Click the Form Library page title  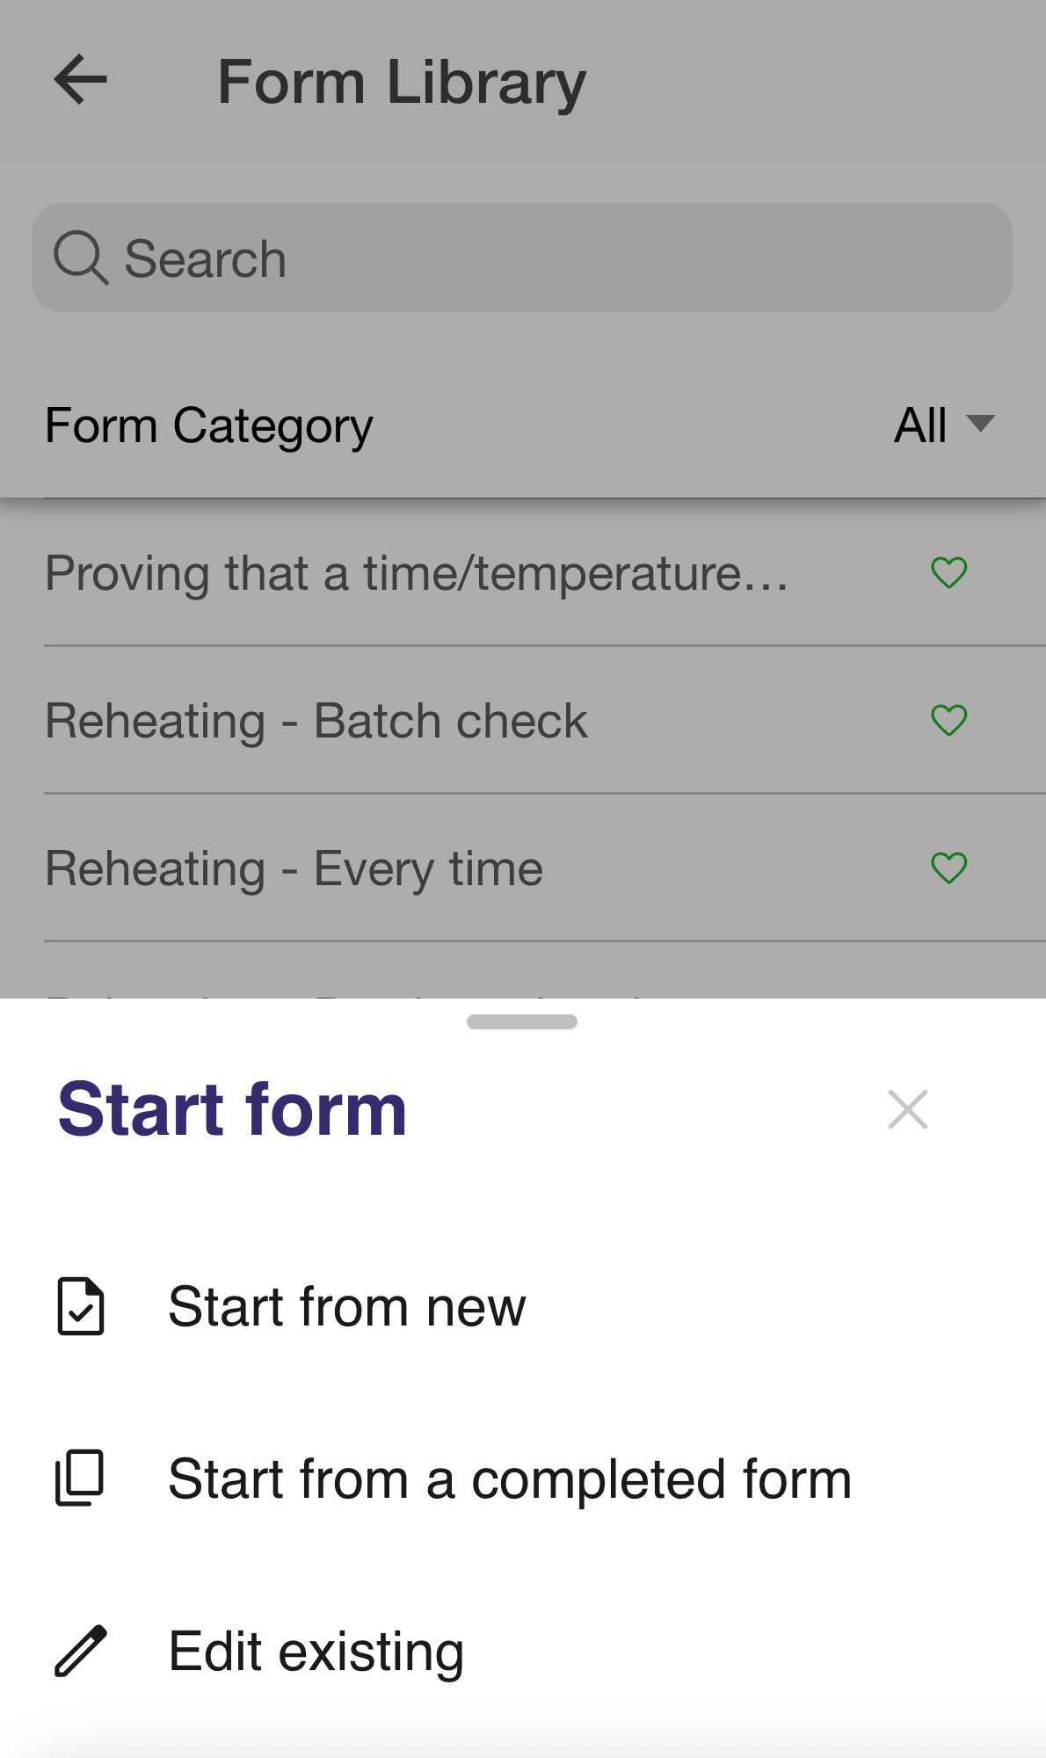(402, 82)
